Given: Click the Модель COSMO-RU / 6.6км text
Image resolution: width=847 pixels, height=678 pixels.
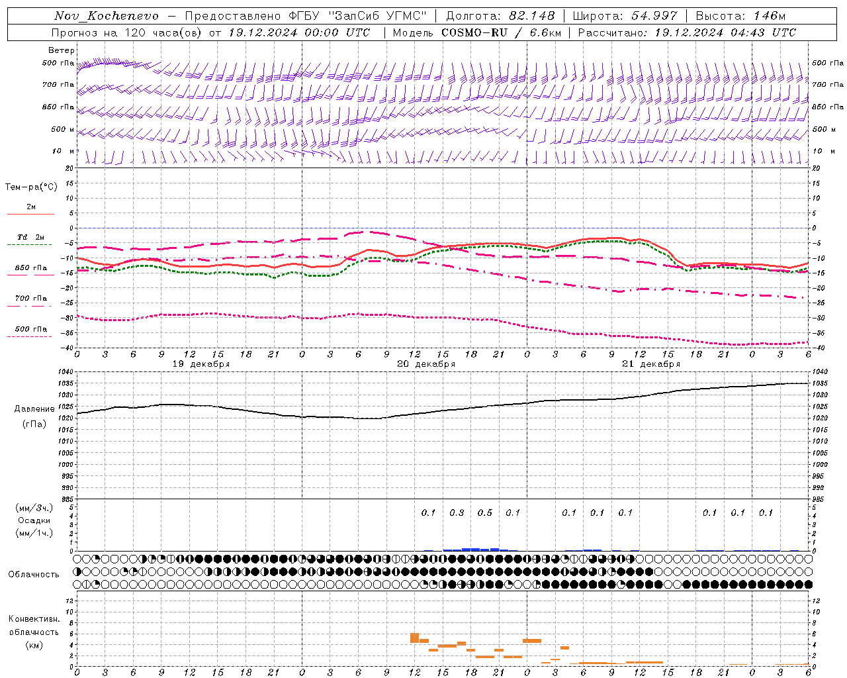Looking at the screenshot, I should [477, 32].
